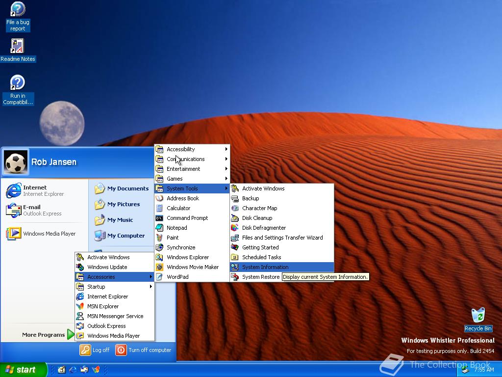Click the My Documents folder icon
The width and height of the screenshot is (502, 377).
tap(100, 188)
